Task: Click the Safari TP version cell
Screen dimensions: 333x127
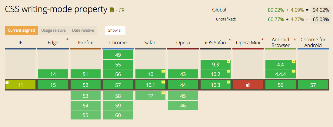Action: coord(150,96)
